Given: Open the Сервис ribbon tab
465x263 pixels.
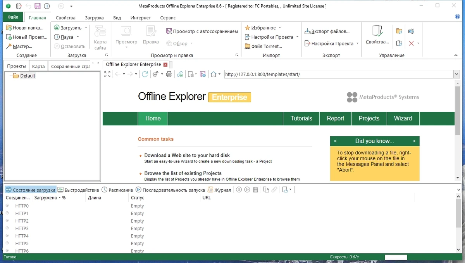Looking at the screenshot, I should tap(168, 18).
